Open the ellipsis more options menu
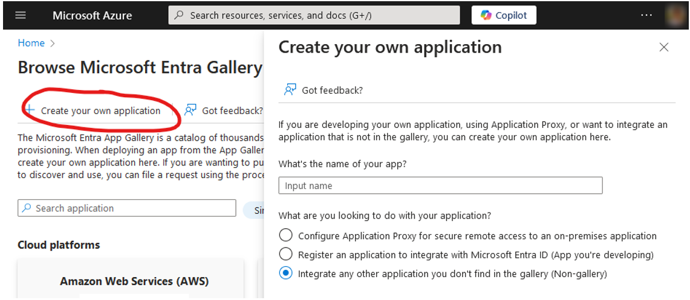Image resolution: width=690 pixels, height=300 pixels. tap(646, 15)
